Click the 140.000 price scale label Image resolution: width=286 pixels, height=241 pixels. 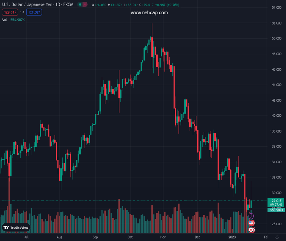point(276,116)
